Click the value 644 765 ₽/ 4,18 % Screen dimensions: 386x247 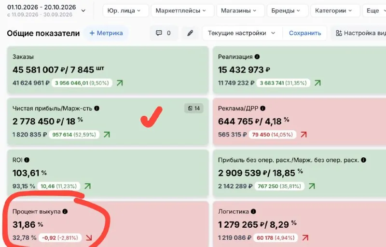point(254,121)
